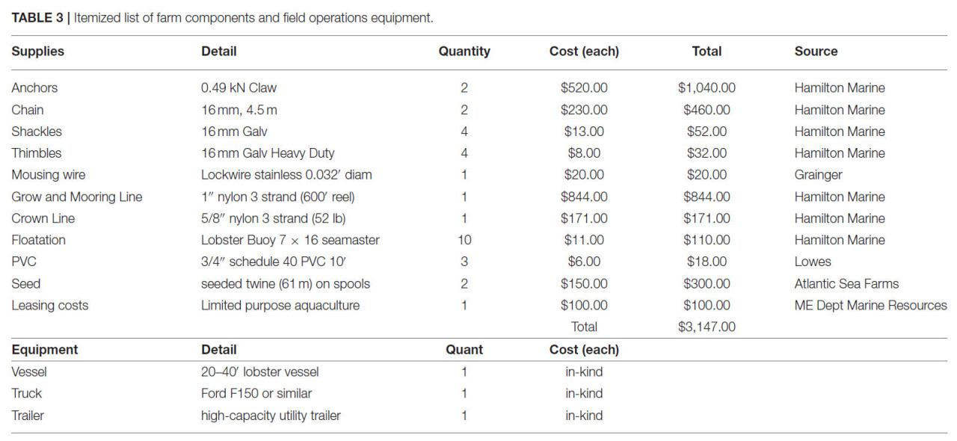Click the Quantity column header
This screenshot has width=957, height=441.
click(464, 52)
